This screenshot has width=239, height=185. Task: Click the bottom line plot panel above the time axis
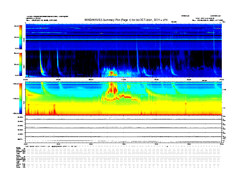point(124,140)
